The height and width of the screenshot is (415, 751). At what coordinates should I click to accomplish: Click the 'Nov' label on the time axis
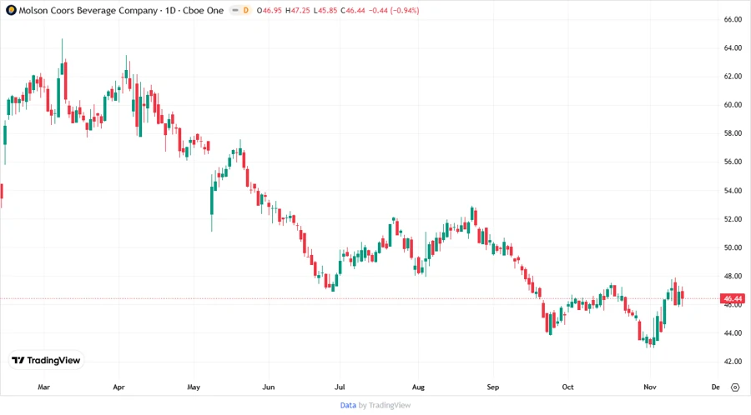pos(650,387)
